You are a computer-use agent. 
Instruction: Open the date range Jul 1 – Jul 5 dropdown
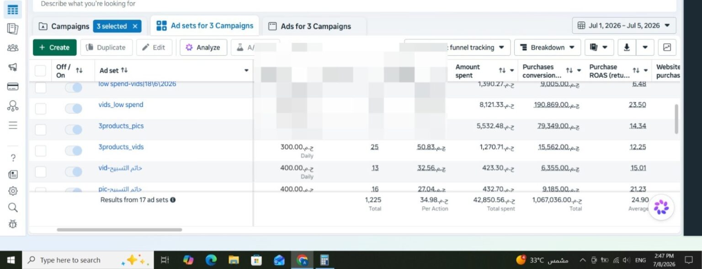624,26
